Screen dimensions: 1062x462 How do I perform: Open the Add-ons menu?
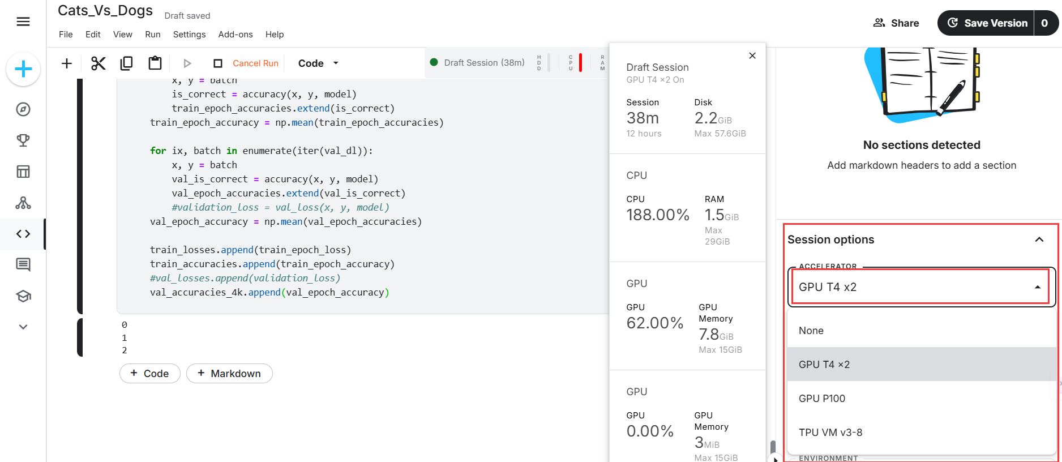(235, 35)
